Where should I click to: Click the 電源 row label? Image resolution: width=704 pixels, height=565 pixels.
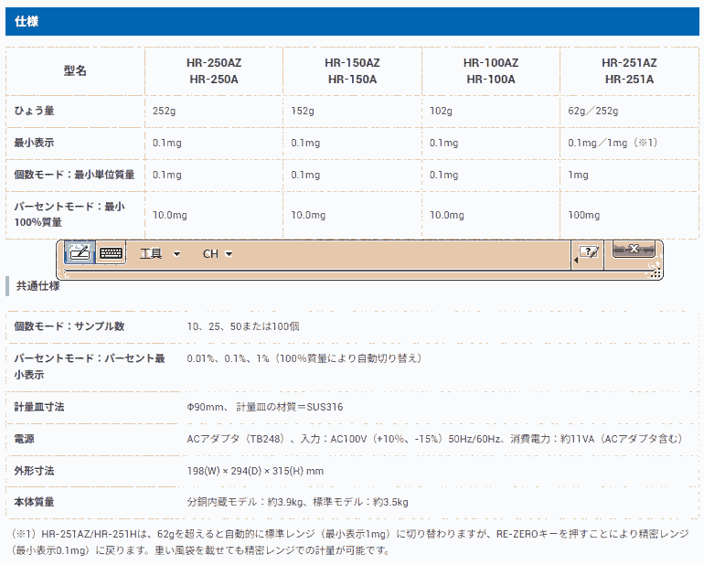[x=25, y=439]
